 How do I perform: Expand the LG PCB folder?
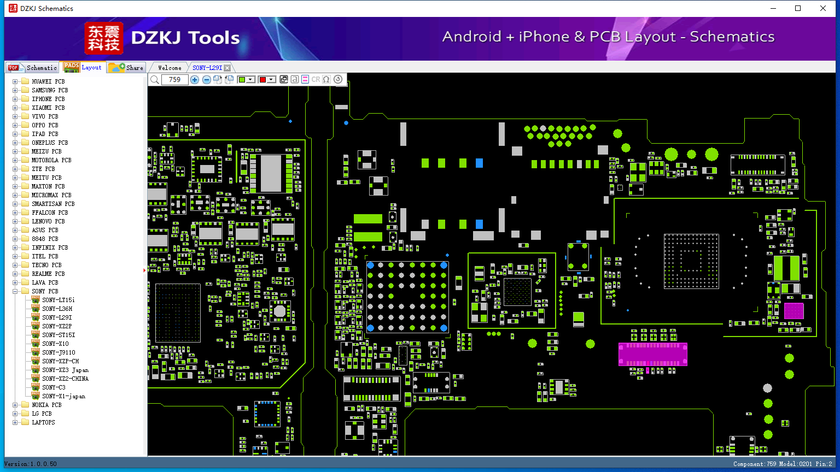coord(15,414)
